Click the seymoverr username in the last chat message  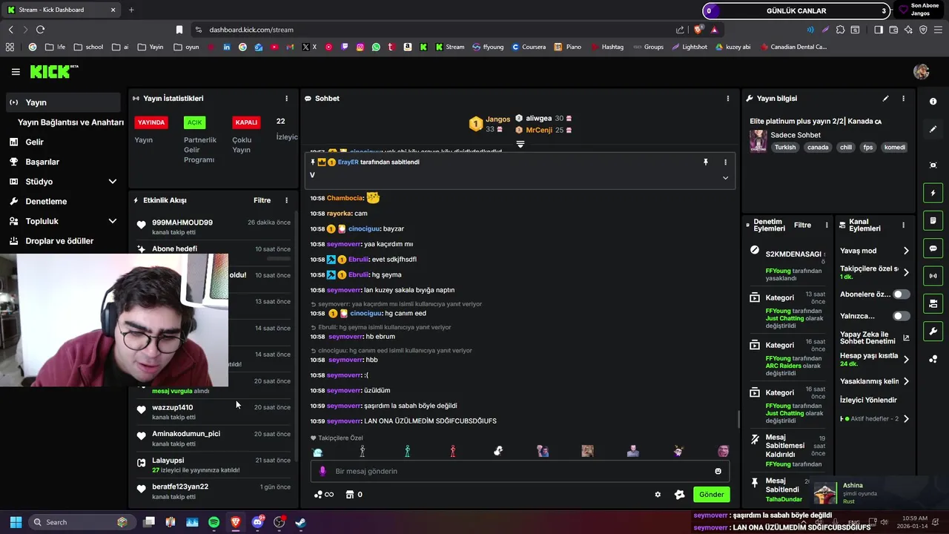(344, 421)
